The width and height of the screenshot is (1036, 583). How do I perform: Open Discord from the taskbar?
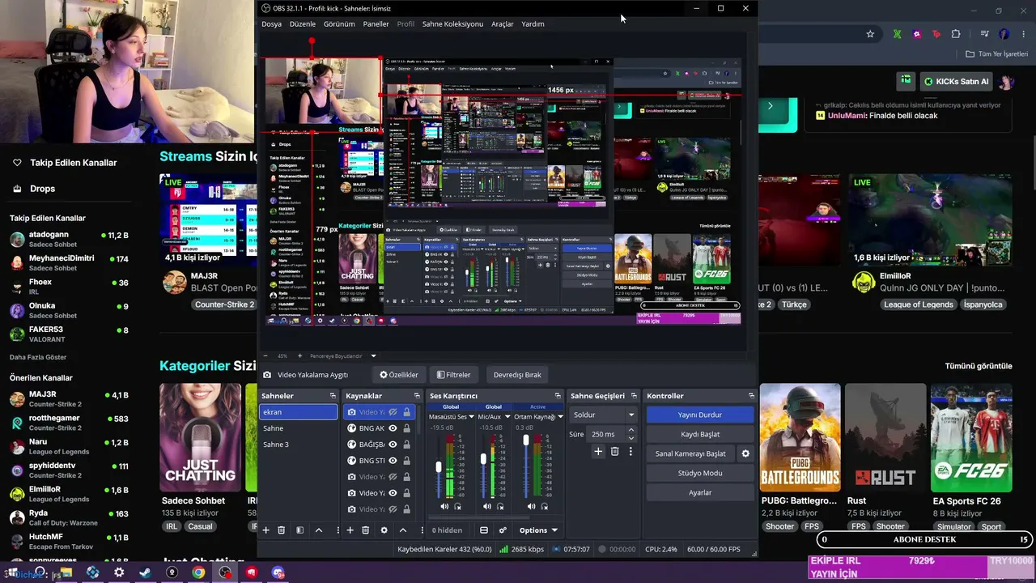[278, 572]
